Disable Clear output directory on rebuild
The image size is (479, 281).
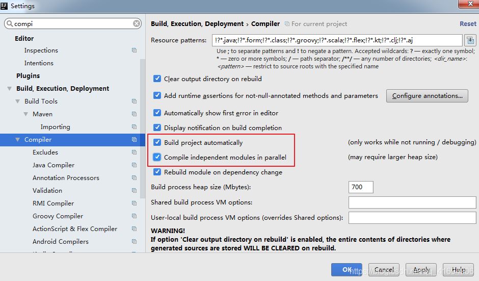pos(157,79)
